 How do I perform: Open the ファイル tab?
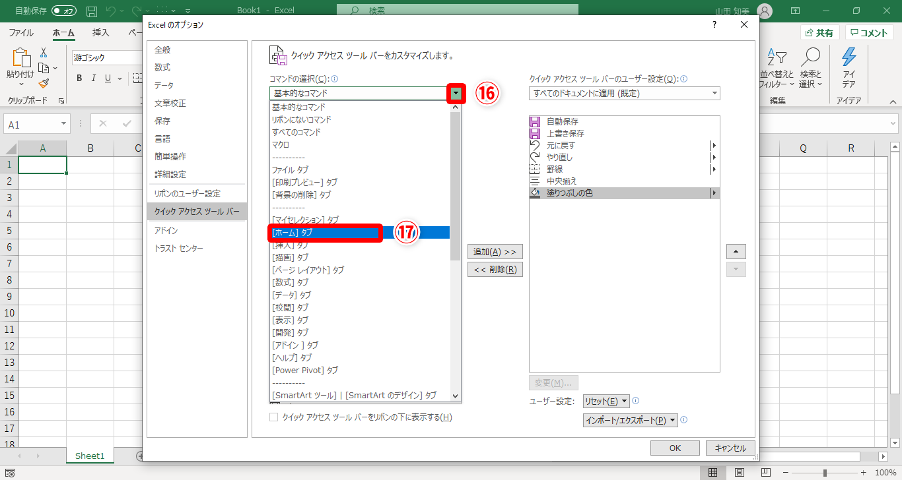click(21, 33)
